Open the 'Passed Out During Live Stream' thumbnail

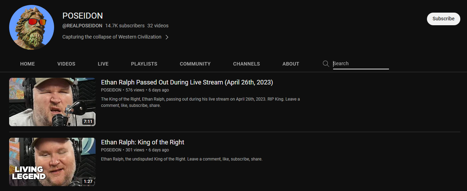(52, 102)
